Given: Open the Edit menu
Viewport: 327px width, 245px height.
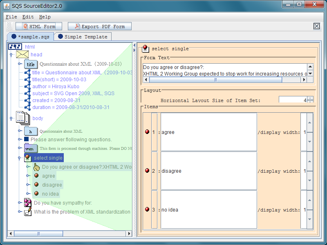Looking at the screenshot, I should (x=28, y=17).
